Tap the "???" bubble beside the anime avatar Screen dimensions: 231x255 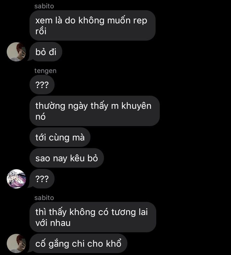pos(42,179)
